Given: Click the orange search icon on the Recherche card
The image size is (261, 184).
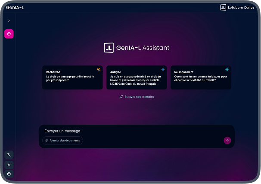Looking at the screenshot, I should coord(99,70).
